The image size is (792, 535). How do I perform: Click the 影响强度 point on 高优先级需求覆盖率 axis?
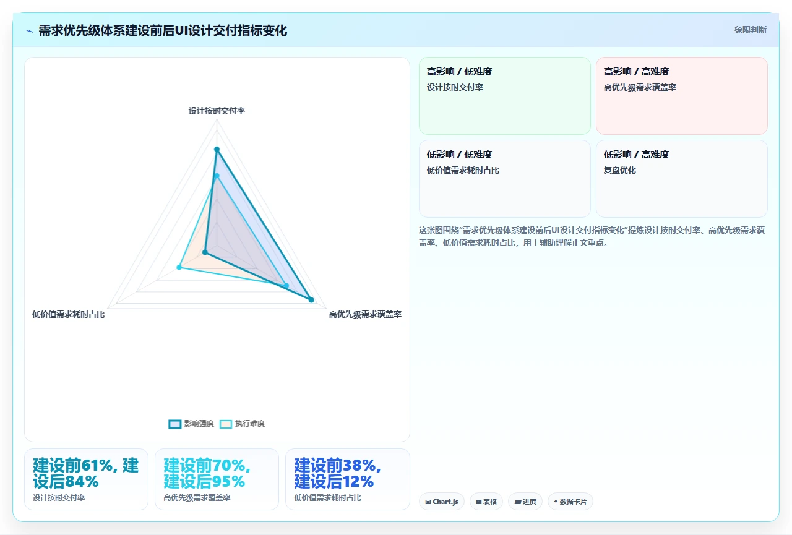click(x=311, y=300)
